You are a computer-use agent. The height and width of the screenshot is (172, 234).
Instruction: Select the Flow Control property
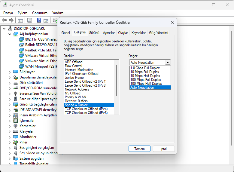[89, 66]
